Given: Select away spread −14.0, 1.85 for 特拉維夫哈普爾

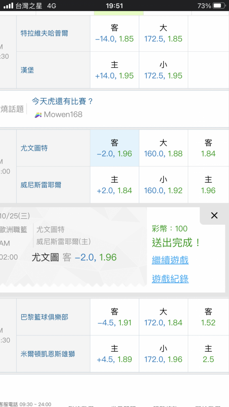Looking at the screenshot, I should (x=114, y=33).
